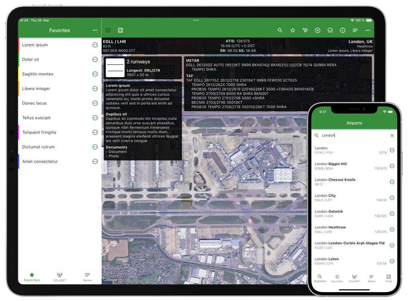Tap the London search field on iPhone
Viewport: 409px width, 301px height.
click(354, 136)
